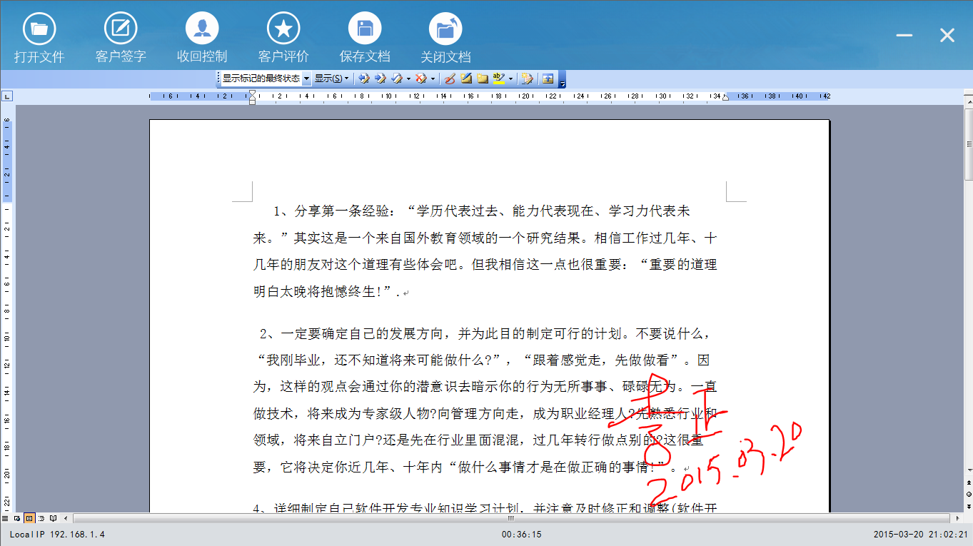Reject the selected change
Viewport: 973px width, 546px height.
420,79
